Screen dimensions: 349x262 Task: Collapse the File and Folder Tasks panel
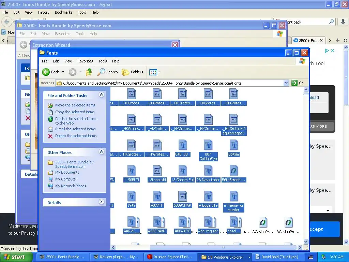click(101, 95)
